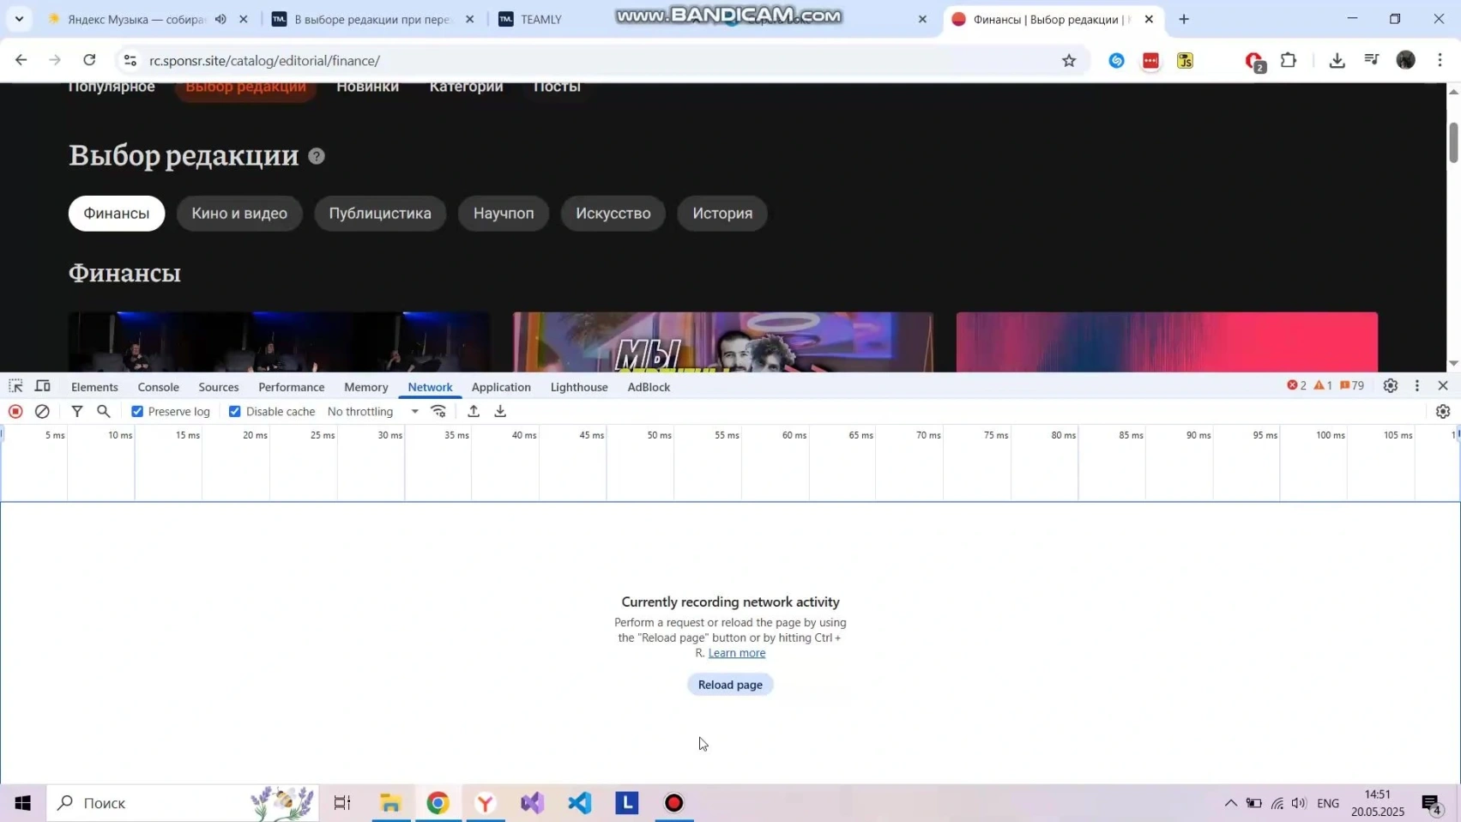The image size is (1461, 822).
Task: Click the taskbar Поиск search box
Action: coord(182,803)
